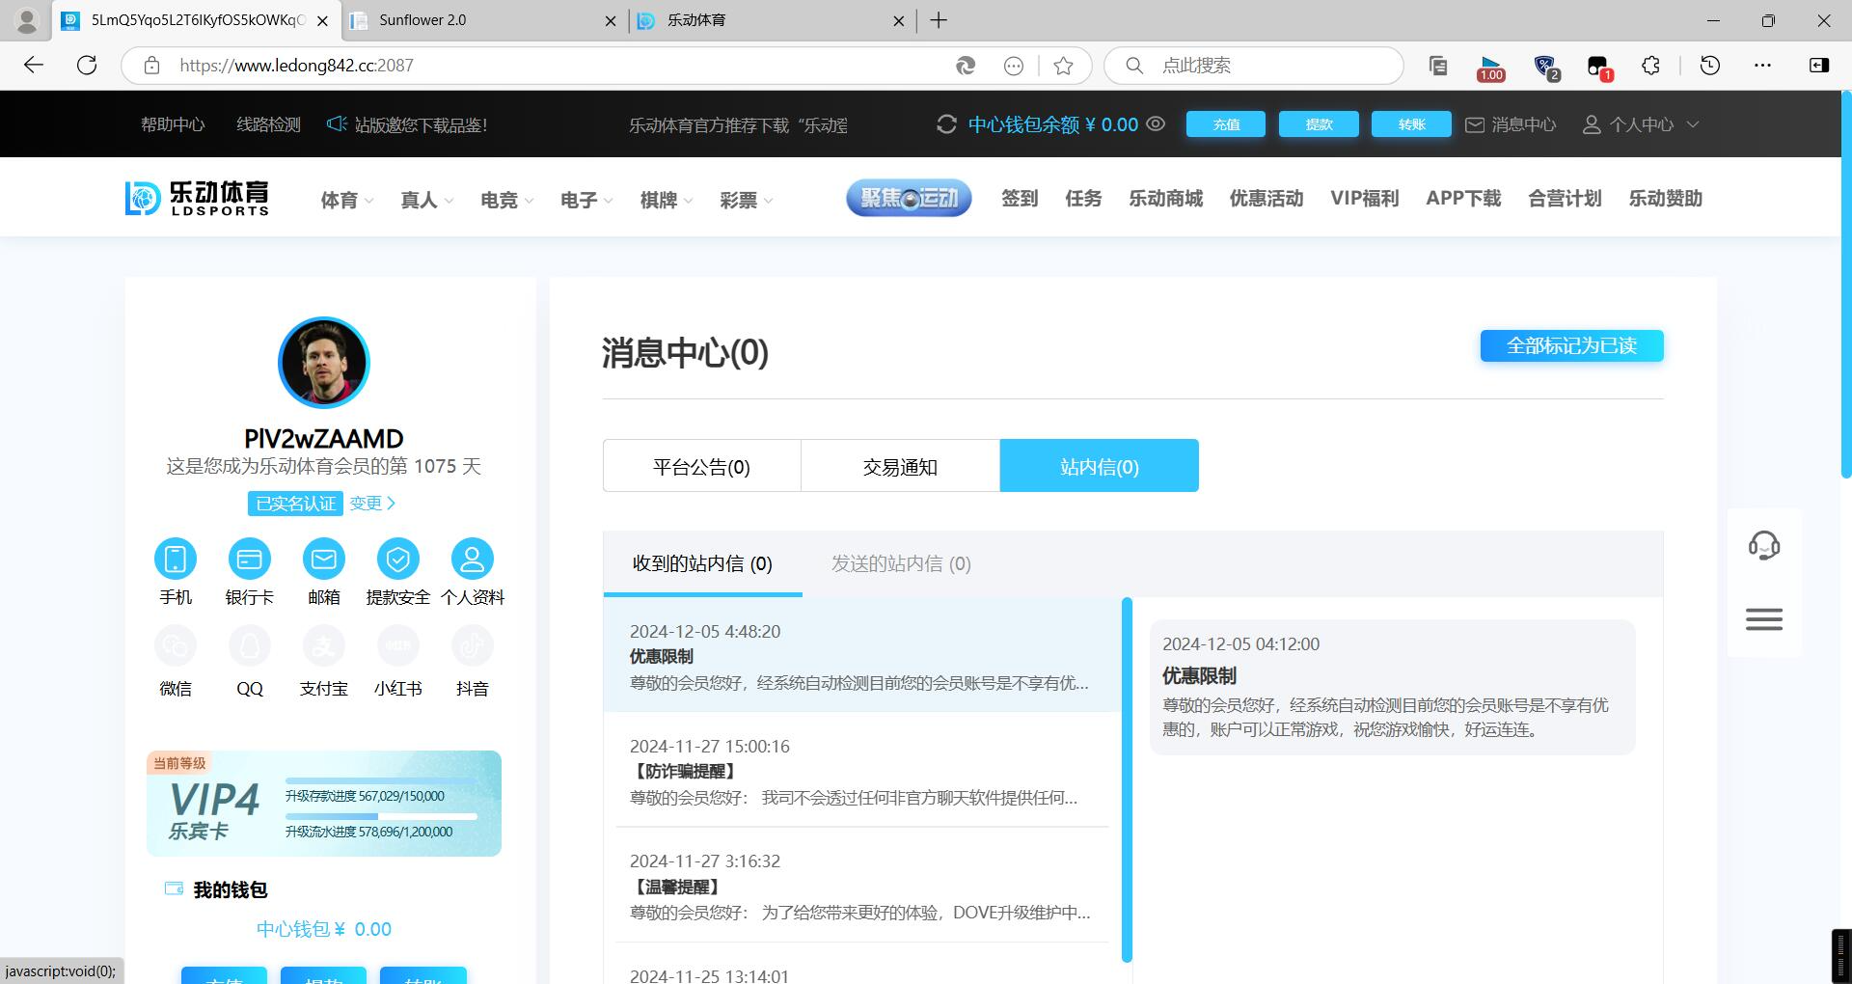Screen dimensions: 1852x984
Task: Expand the 彩票 lottery dropdown menu
Action: tap(746, 200)
